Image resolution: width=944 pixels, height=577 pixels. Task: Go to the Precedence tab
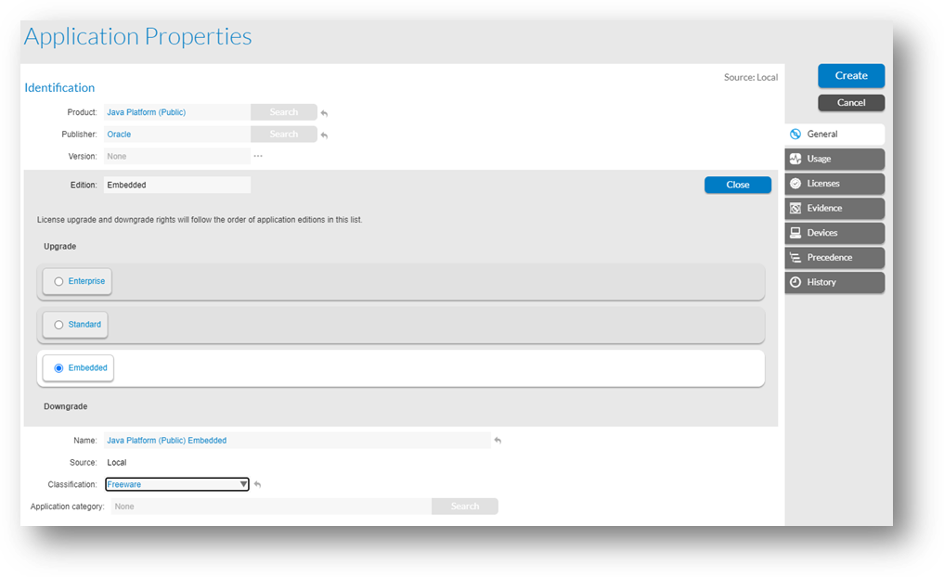coord(834,258)
